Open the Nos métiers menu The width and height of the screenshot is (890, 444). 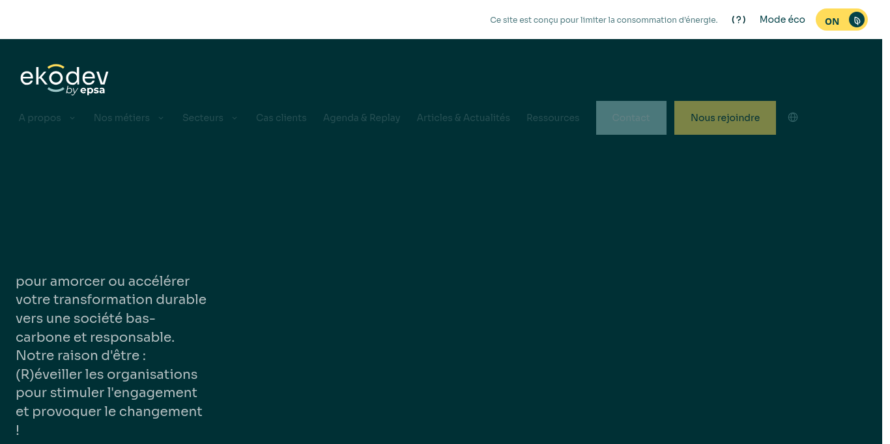click(x=122, y=118)
